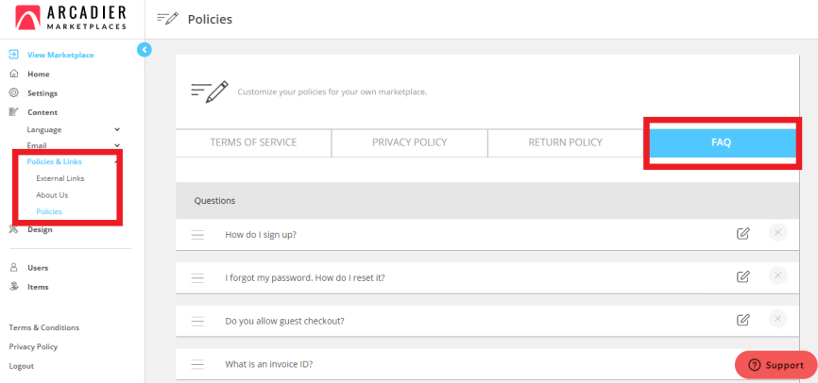Remove the 'I forgot my password' question
Image resolution: width=818 pixels, height=383 pixels.
777,275
